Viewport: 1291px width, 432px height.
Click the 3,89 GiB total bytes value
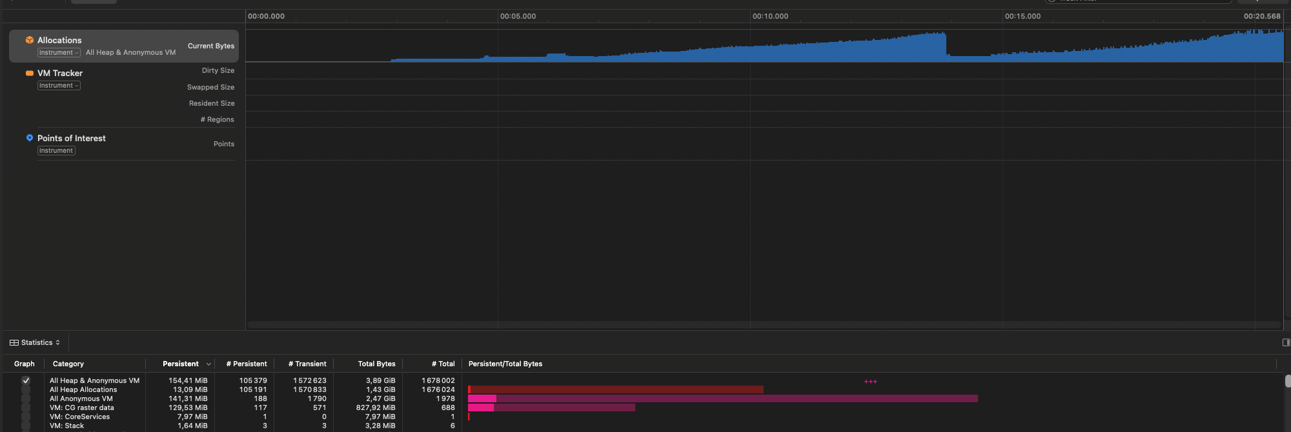(381, 380)
